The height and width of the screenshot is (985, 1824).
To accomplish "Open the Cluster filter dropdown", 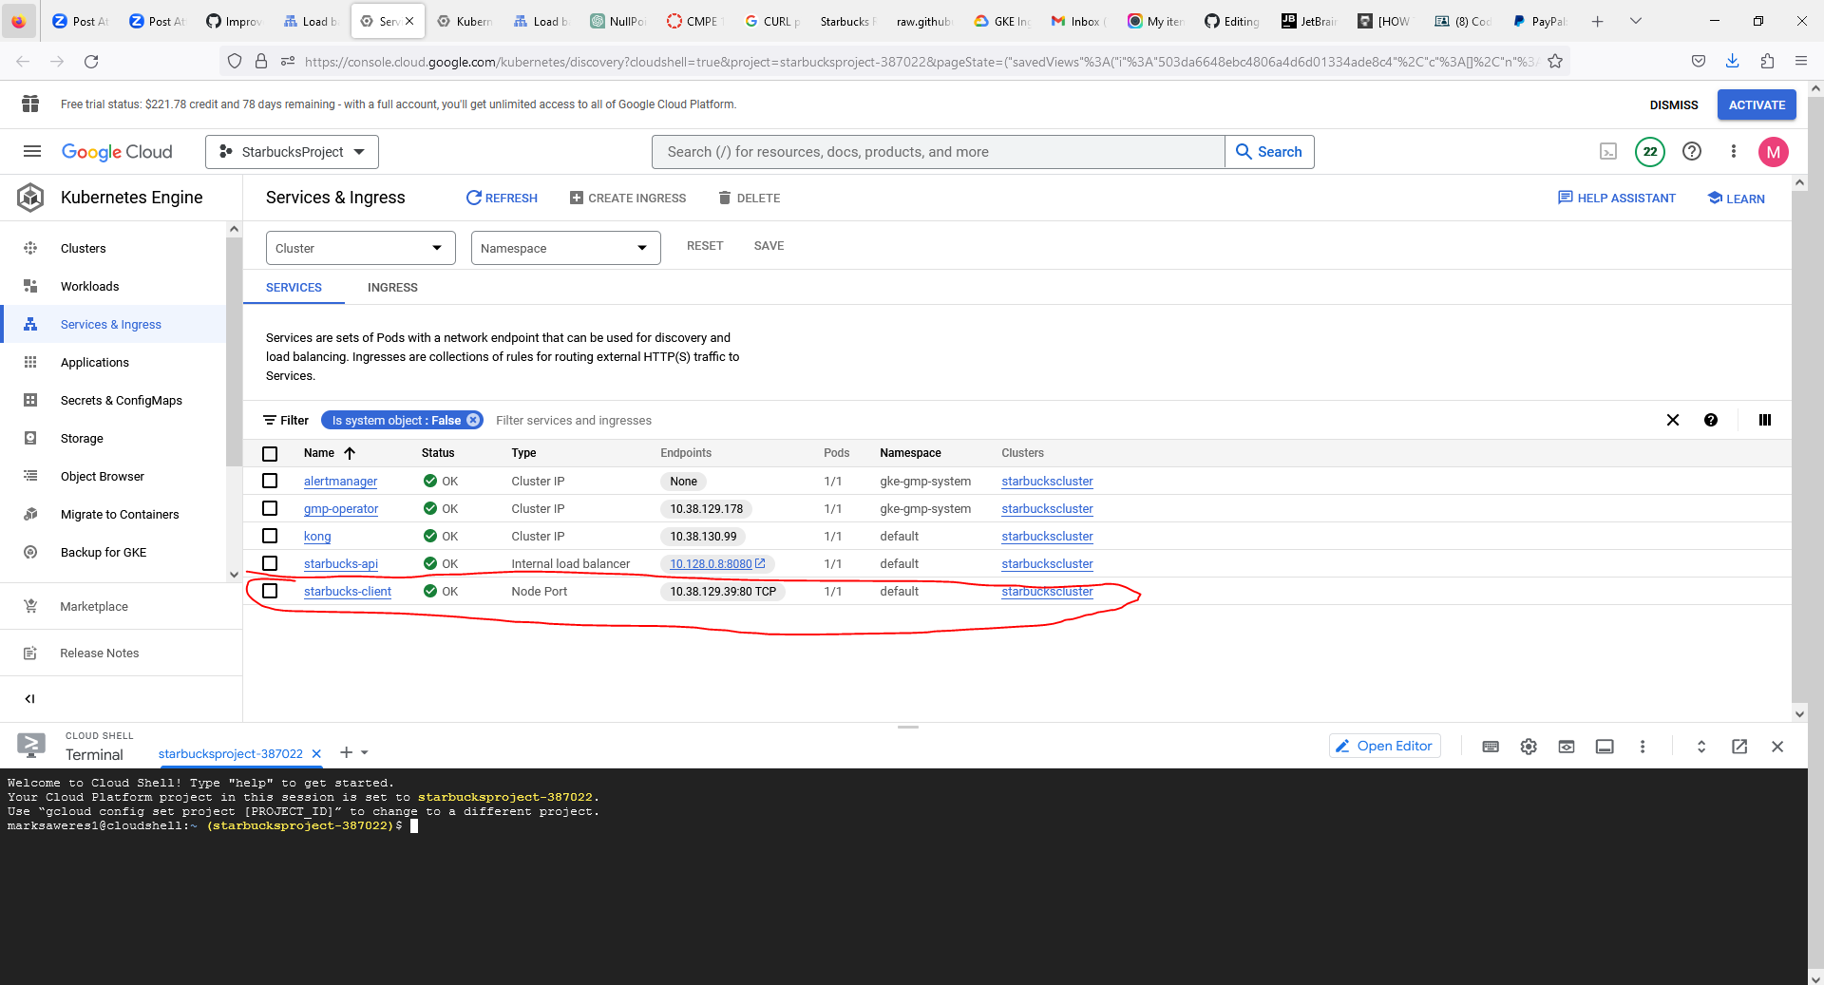I will [x=360, y=248].
